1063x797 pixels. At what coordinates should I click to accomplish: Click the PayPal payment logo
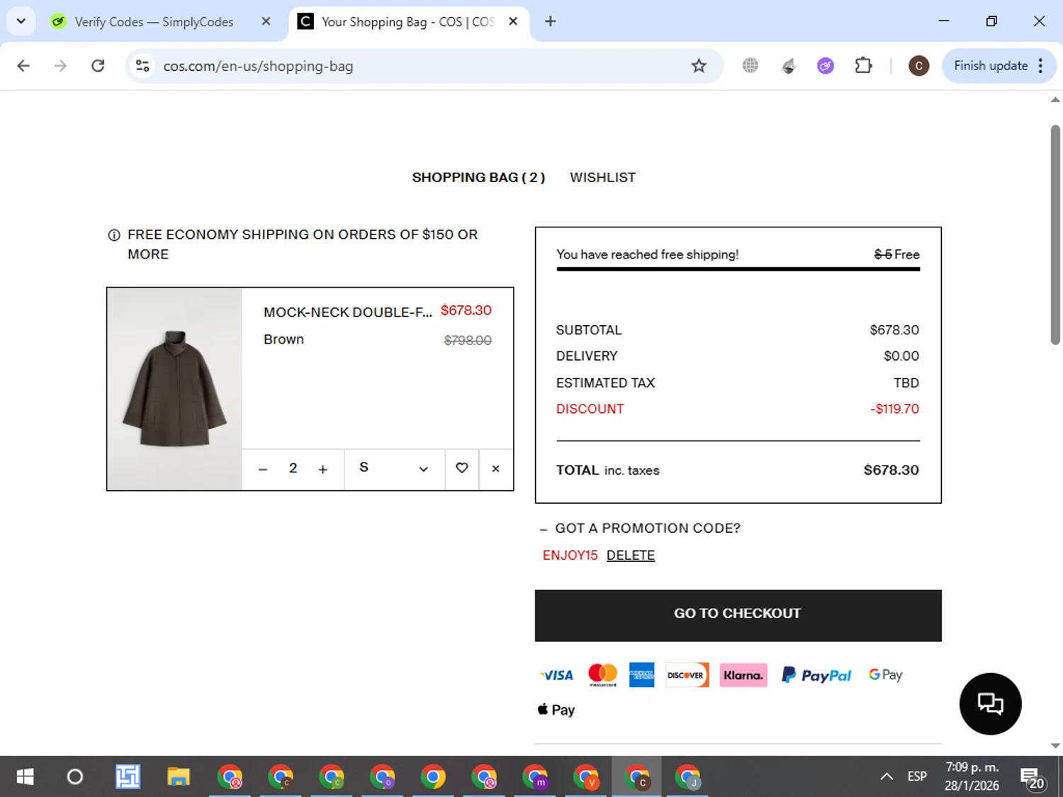(816, 675)
